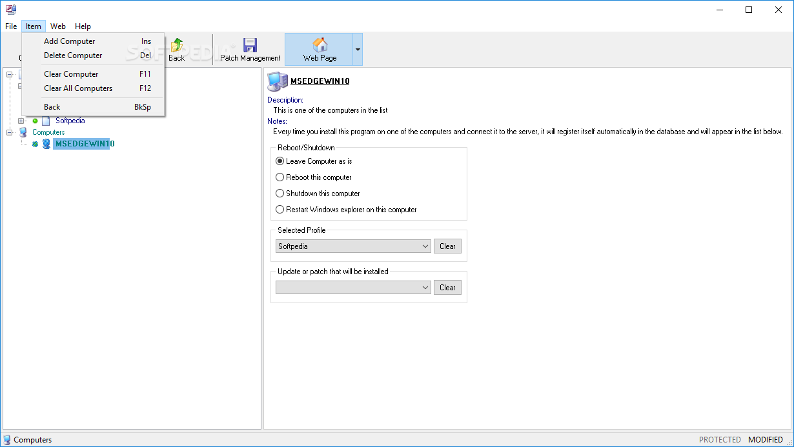Expand the Softpedia tree node
The height and width of the screenshot is (447, 794).
21,121
